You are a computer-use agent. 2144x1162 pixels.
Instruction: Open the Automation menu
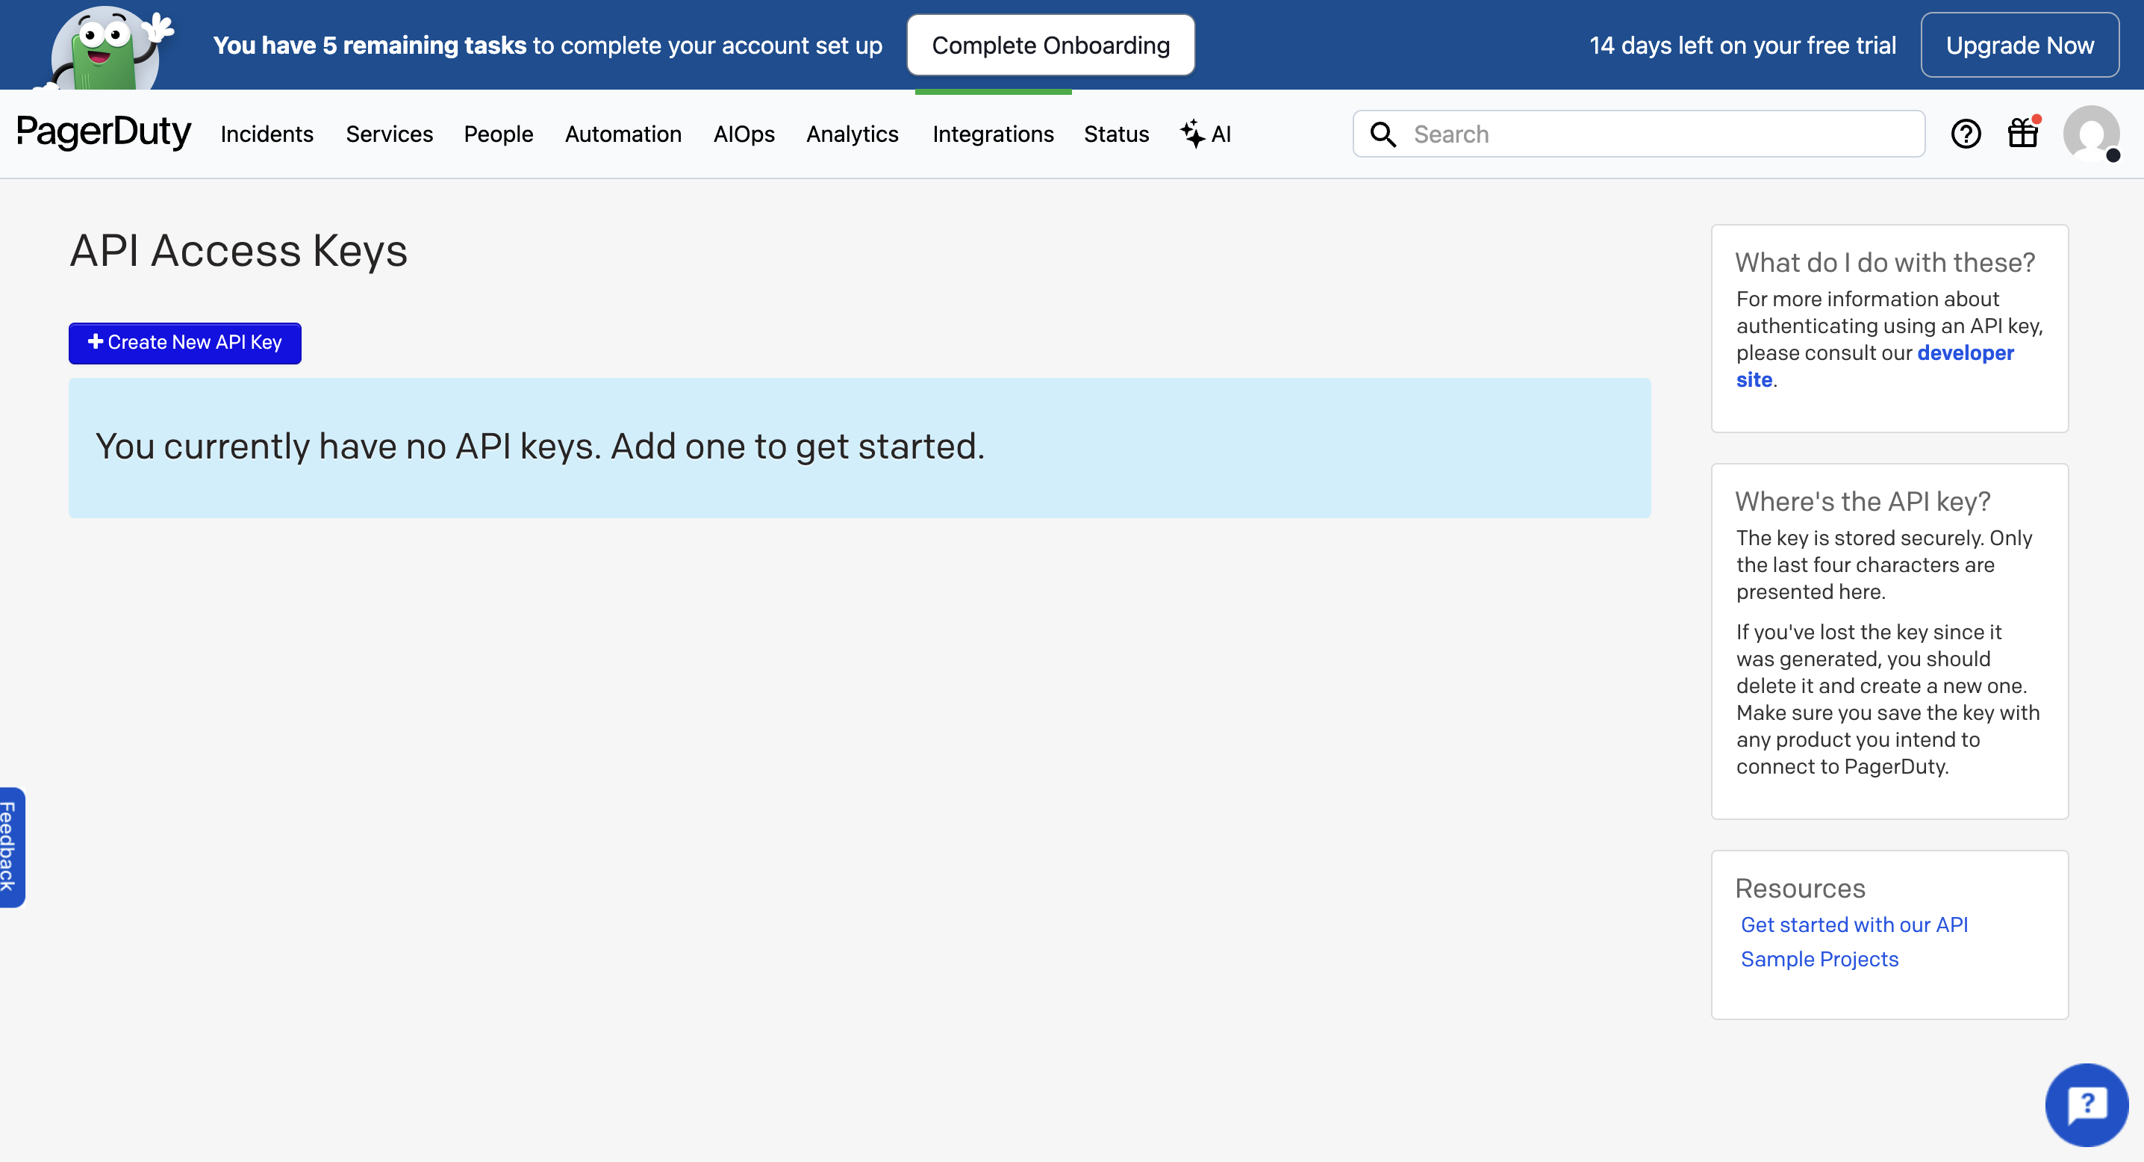(x=623, y=134)
